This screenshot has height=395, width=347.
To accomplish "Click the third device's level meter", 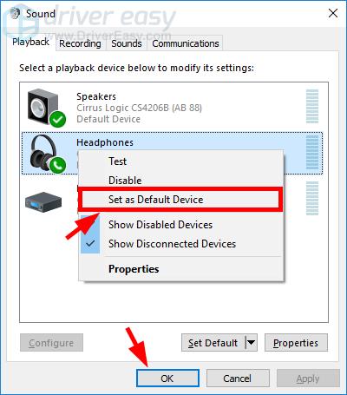I will [312, 198].
